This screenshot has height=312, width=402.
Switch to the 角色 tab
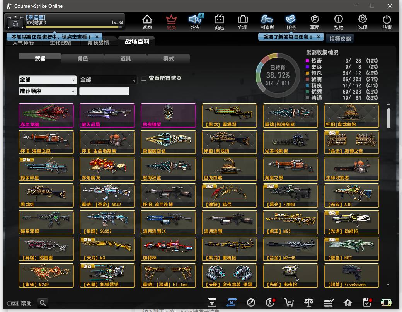pos(83,58)
